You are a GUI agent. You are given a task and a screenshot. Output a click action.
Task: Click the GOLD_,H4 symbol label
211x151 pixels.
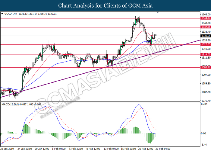(11, 14)
